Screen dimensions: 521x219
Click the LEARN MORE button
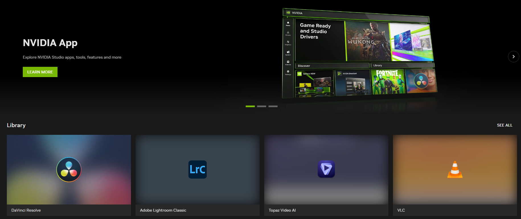(40, 72)
